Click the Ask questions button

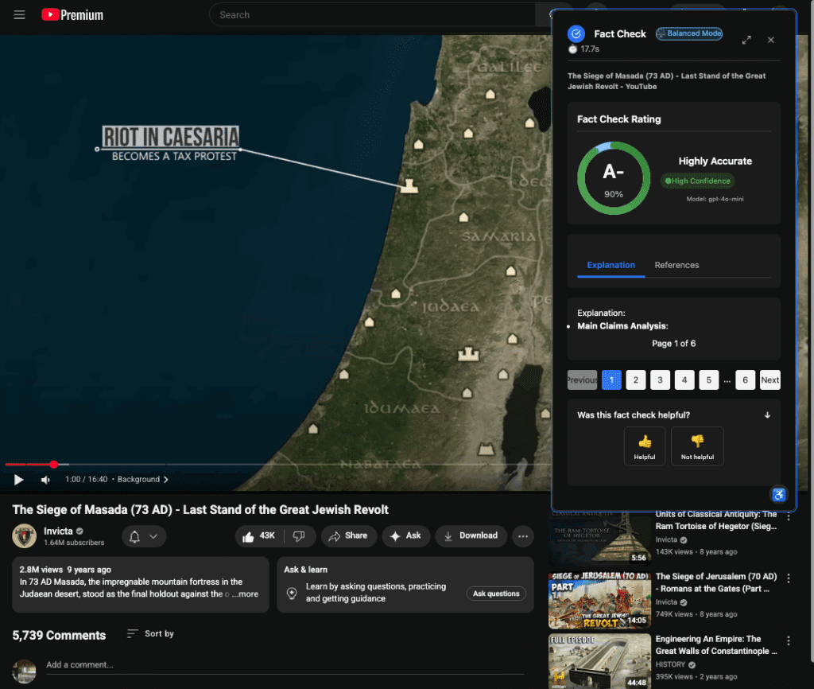496,594
